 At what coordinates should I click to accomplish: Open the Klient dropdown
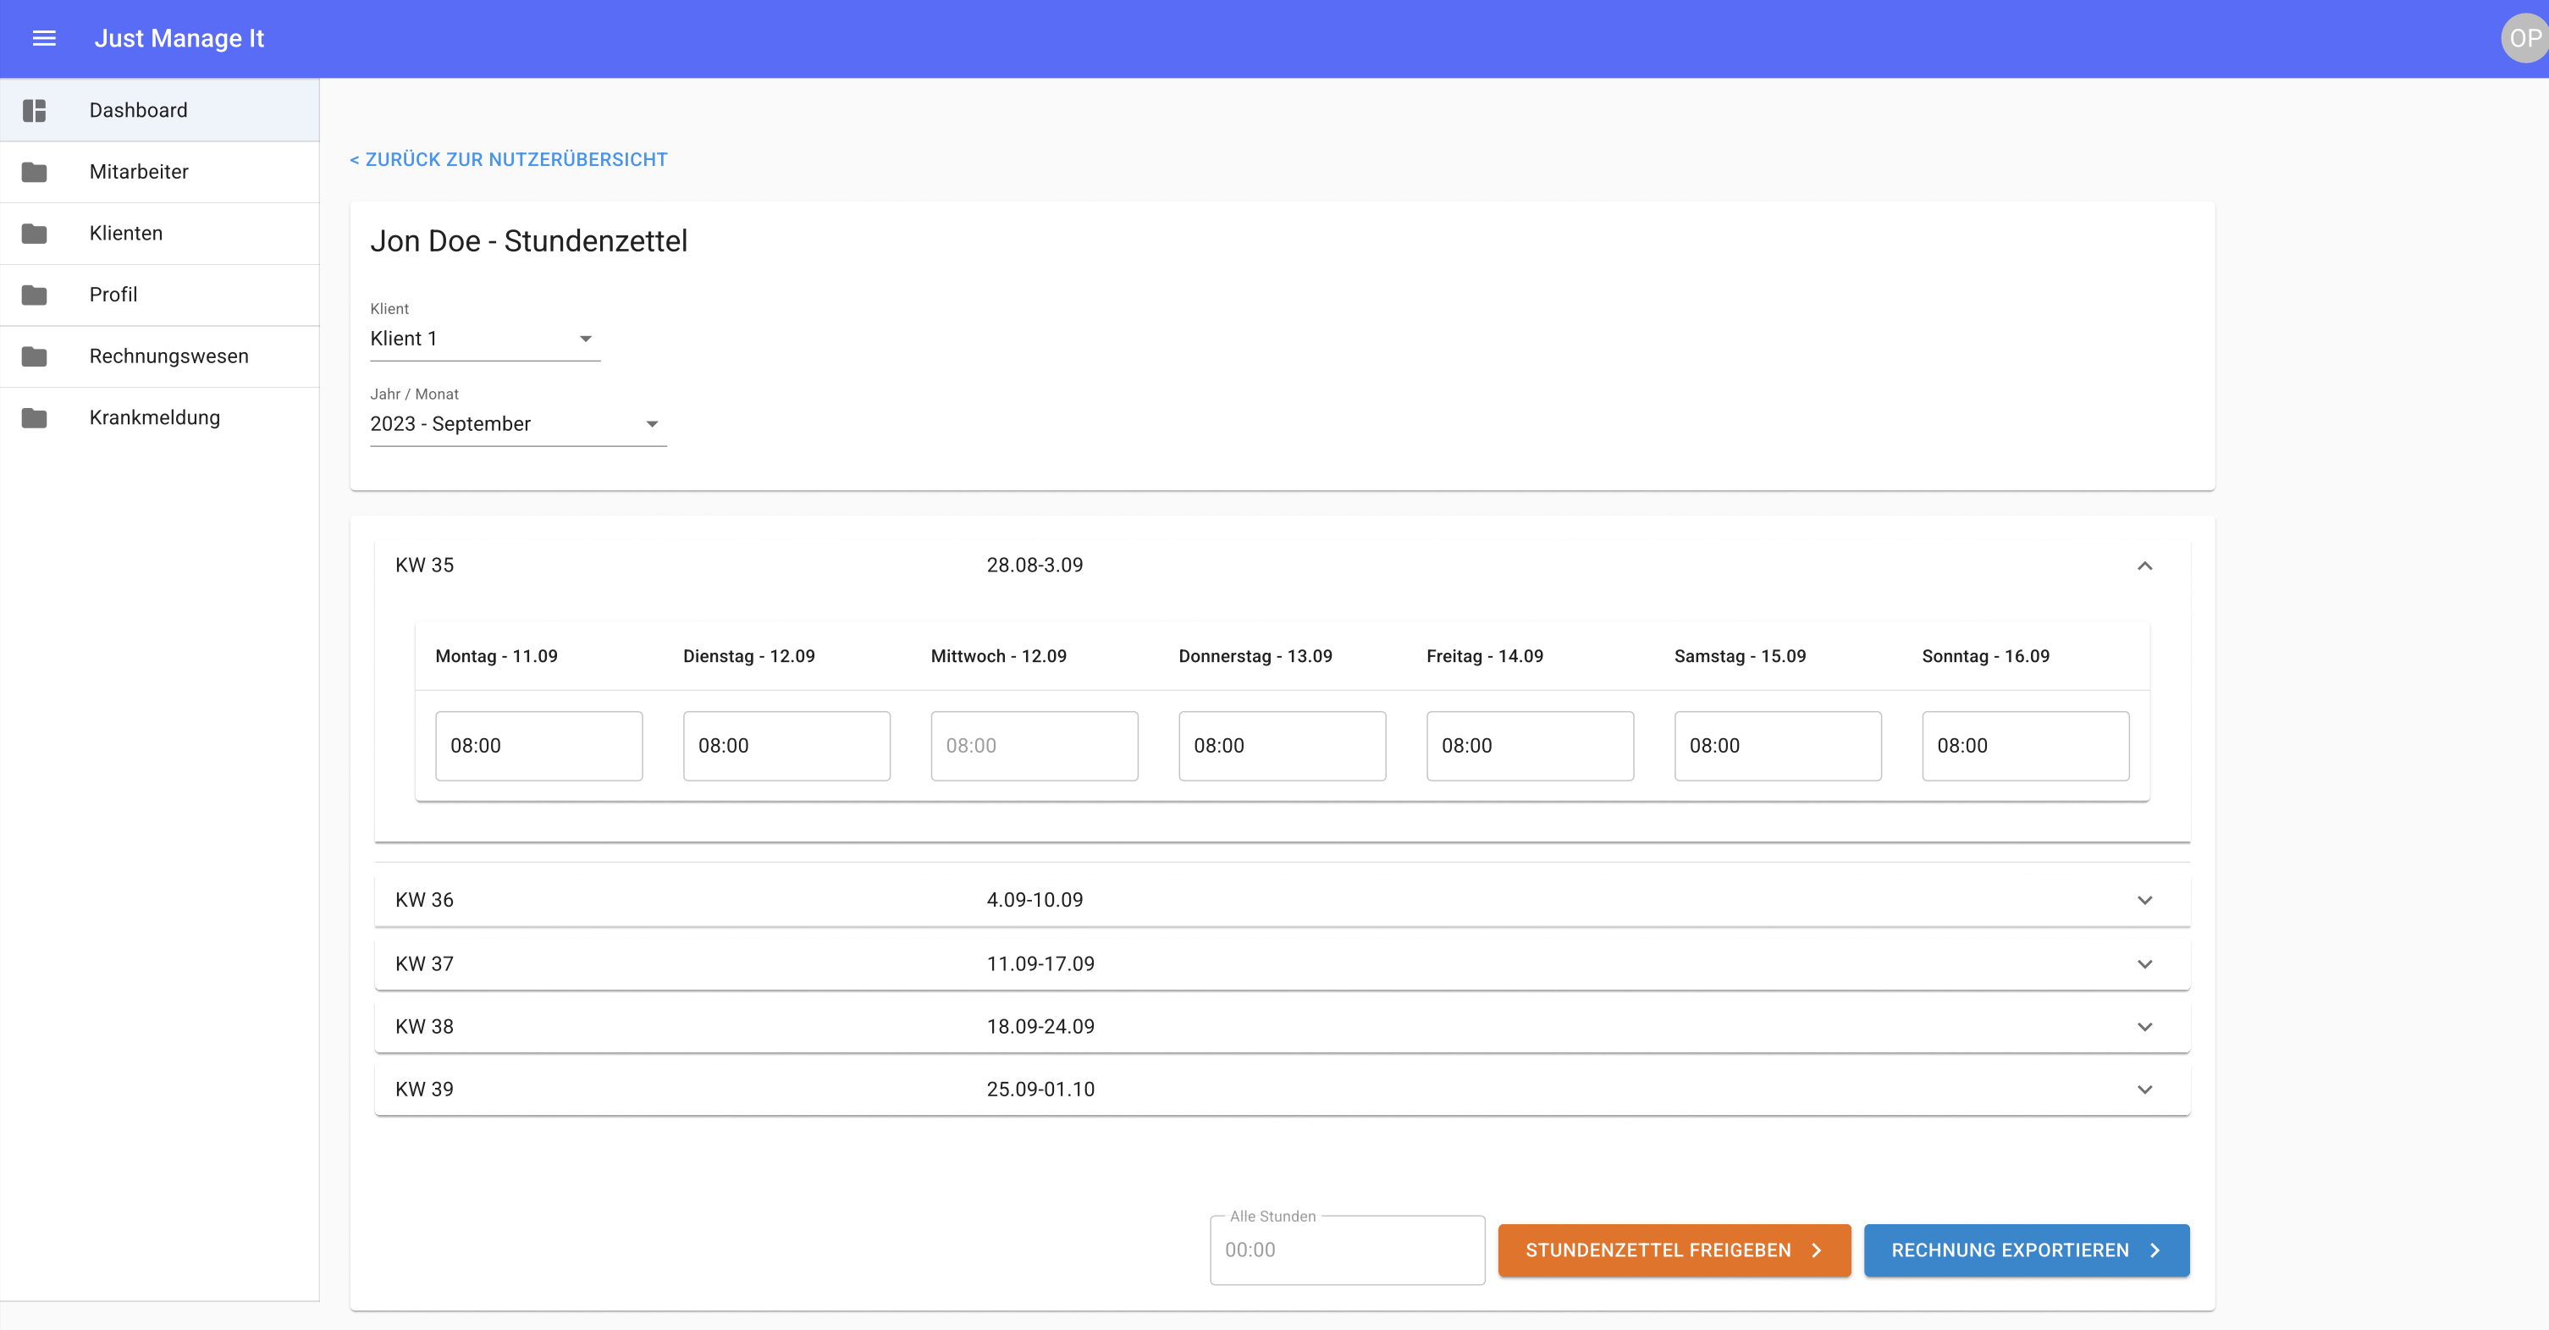click(x=485, y=339)
